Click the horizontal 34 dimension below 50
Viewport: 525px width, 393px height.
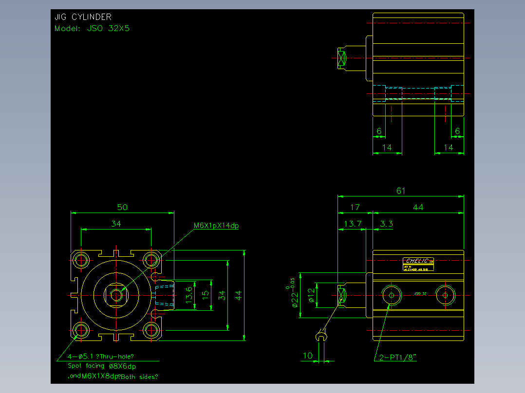click(116, 224)
